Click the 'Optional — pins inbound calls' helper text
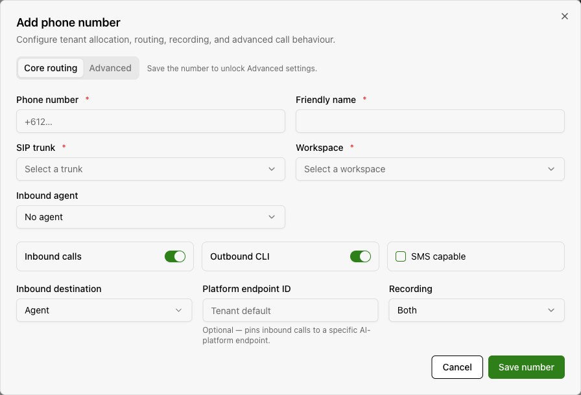This screenshot has width=581, height=395. point(287,335)
